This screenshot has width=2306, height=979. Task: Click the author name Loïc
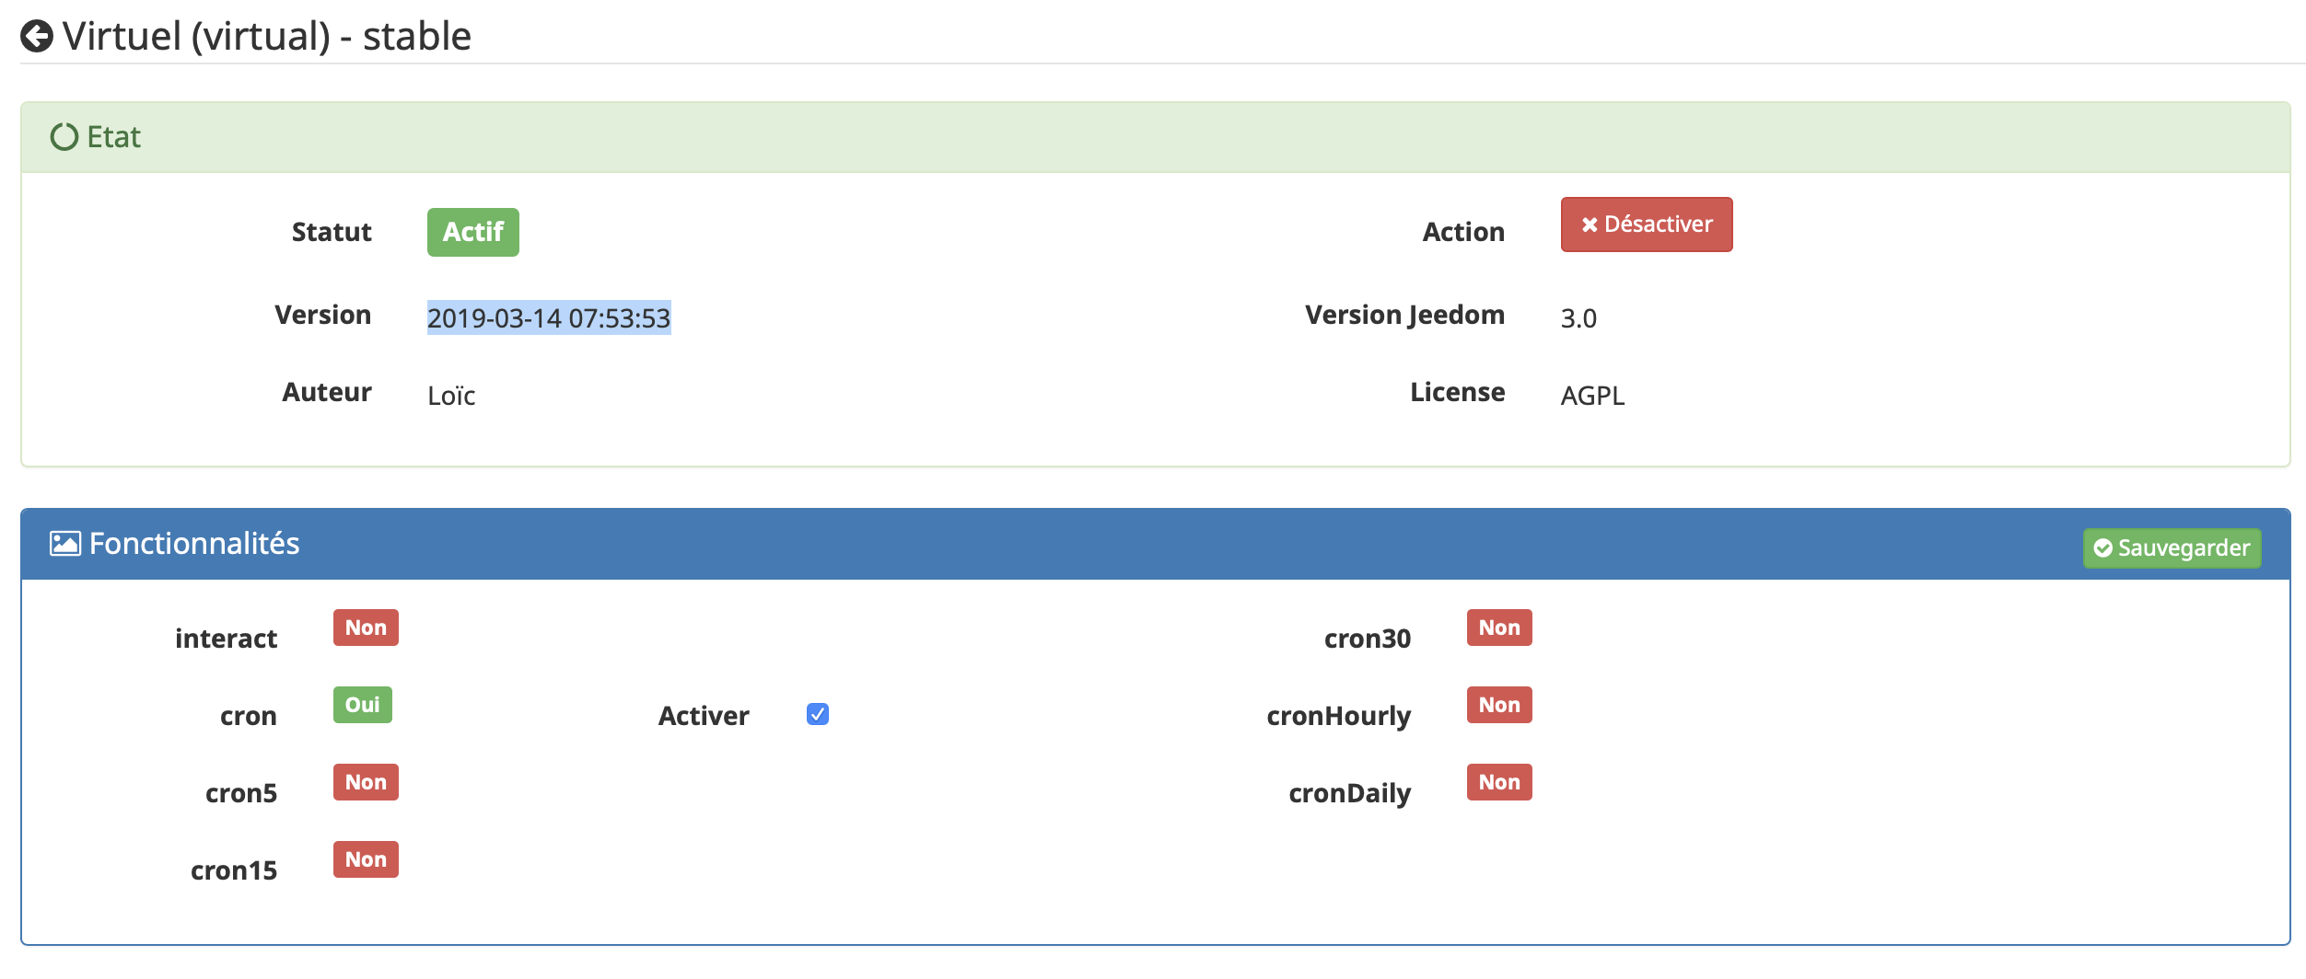(x=451, y=396)
